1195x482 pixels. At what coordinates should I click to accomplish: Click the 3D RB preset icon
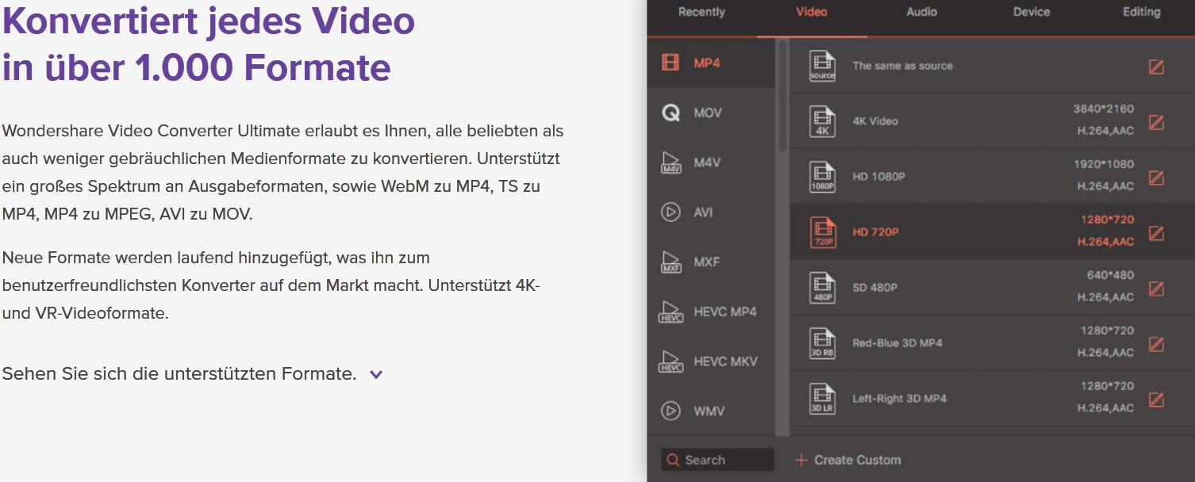[822, 343]
